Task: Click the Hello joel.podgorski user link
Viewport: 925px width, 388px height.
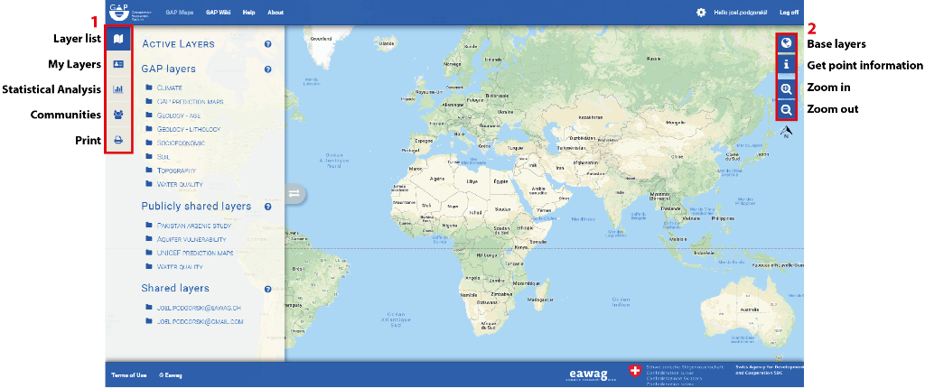Action: (x=740, y=13)
